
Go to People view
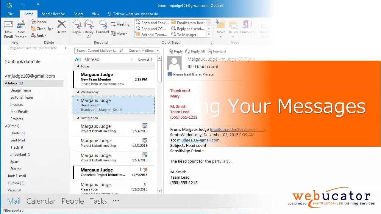click(73, 201)
